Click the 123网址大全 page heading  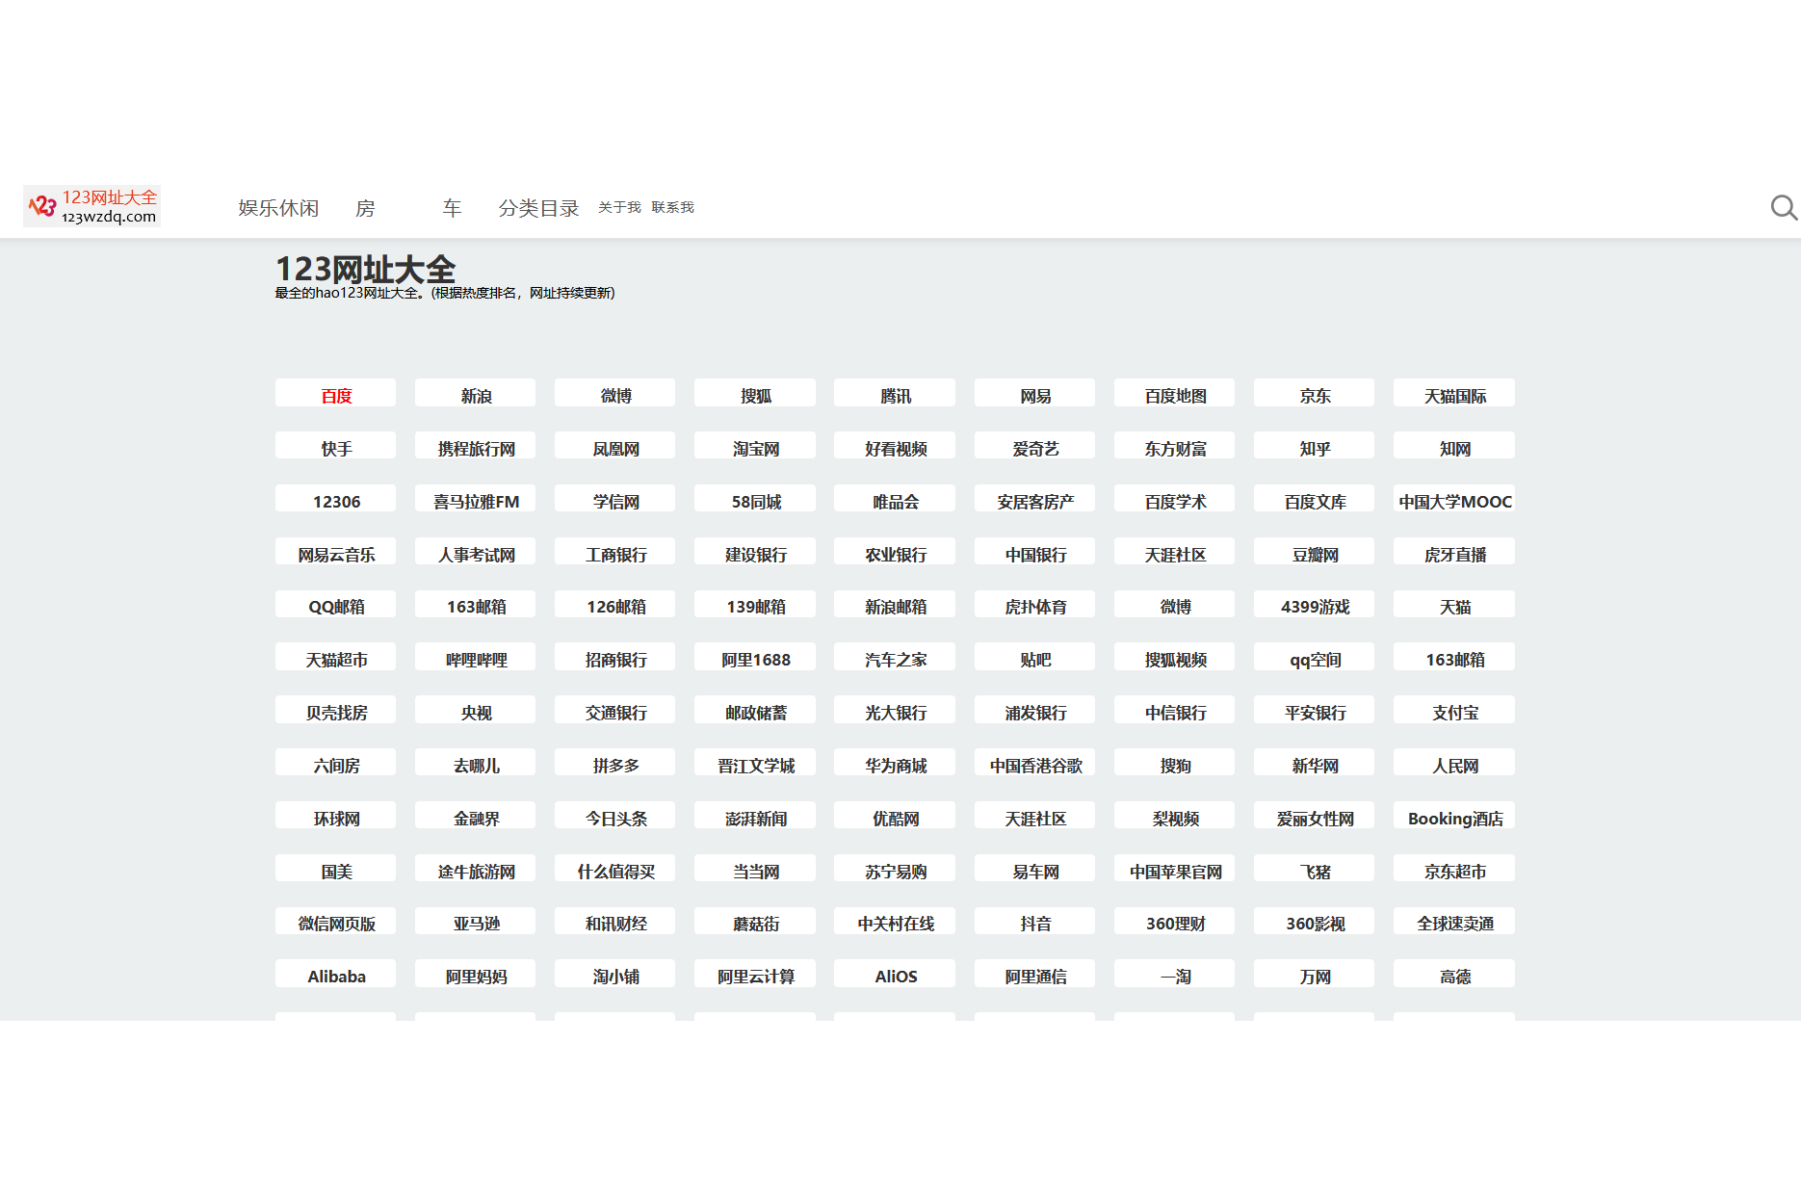(x=365, y=269)
